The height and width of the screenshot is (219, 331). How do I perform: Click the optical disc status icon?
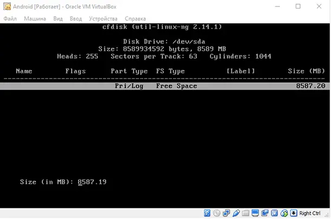click(217, 213)
